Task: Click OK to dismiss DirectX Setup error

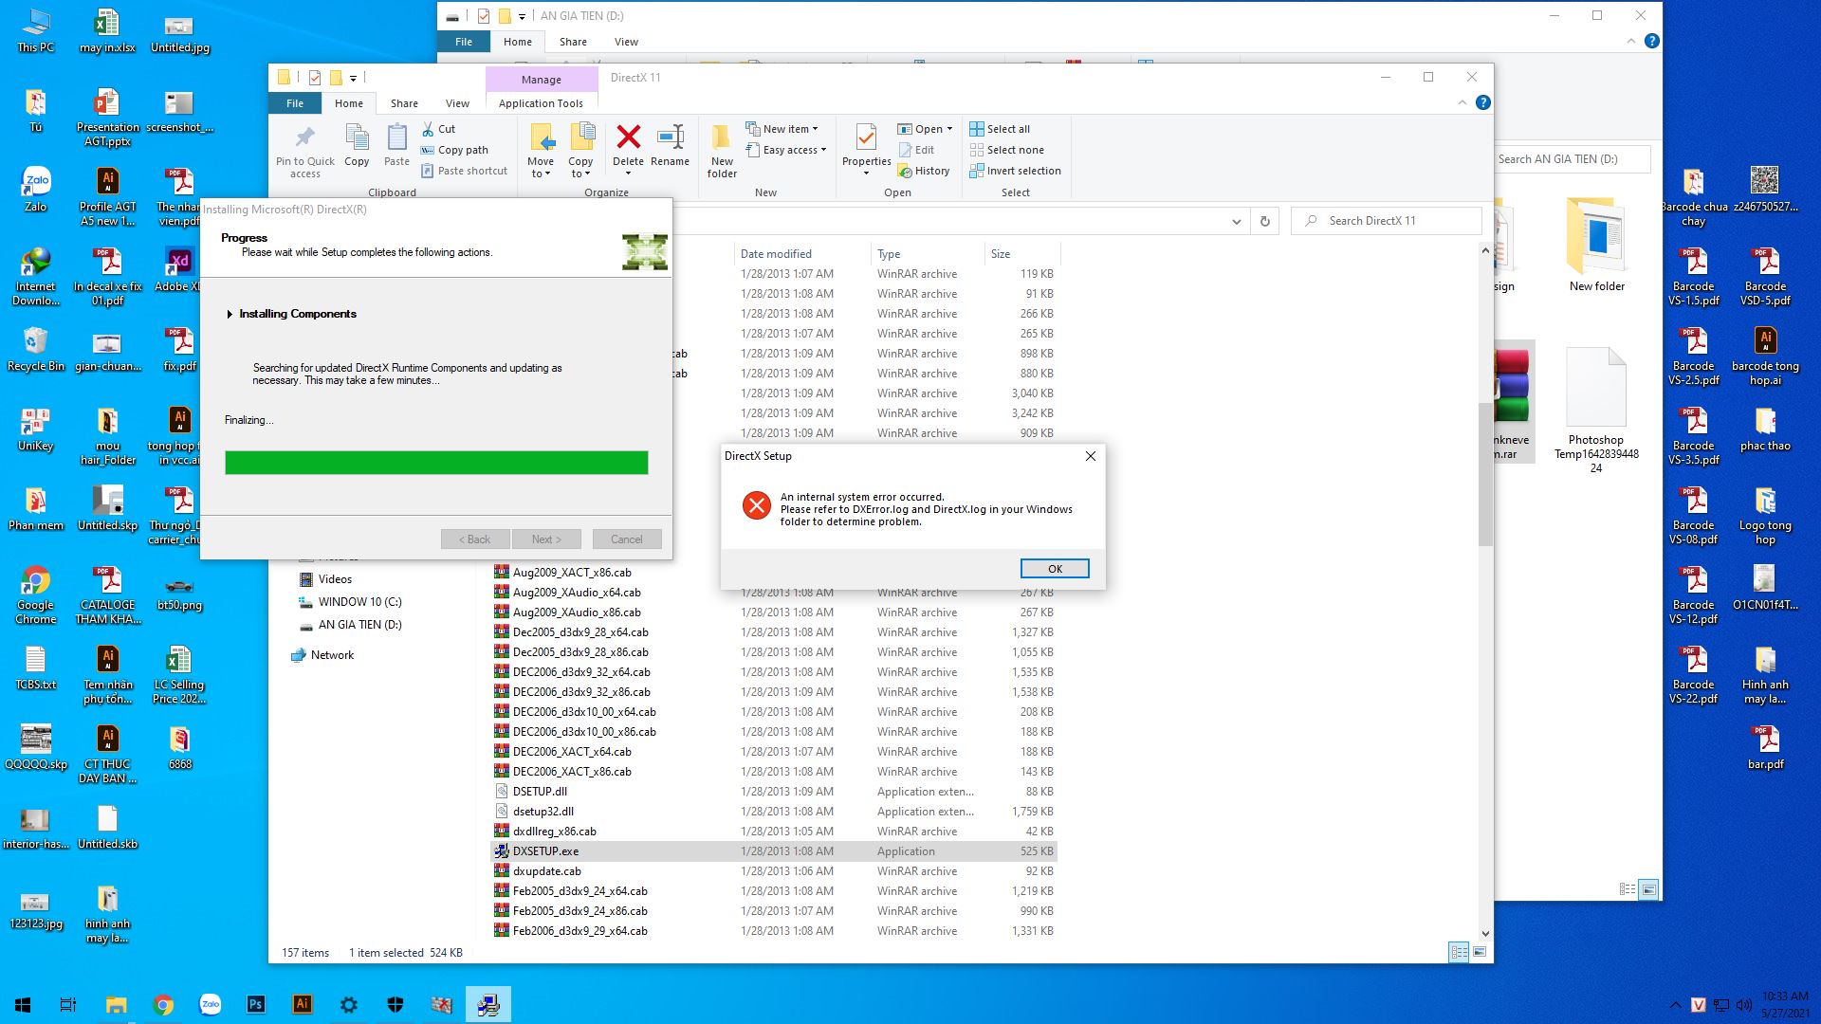Action: point(1055,569)
